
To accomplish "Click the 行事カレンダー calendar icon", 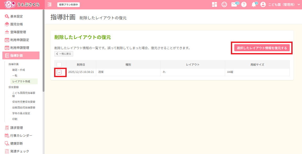I will (x=7, y=135).
